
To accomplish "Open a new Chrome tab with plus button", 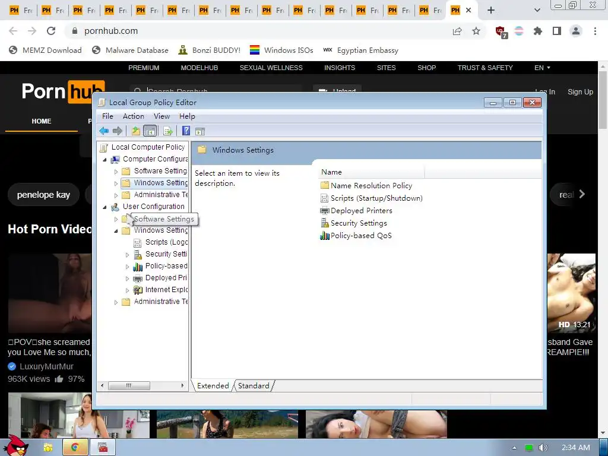I will tap(491, 11).
